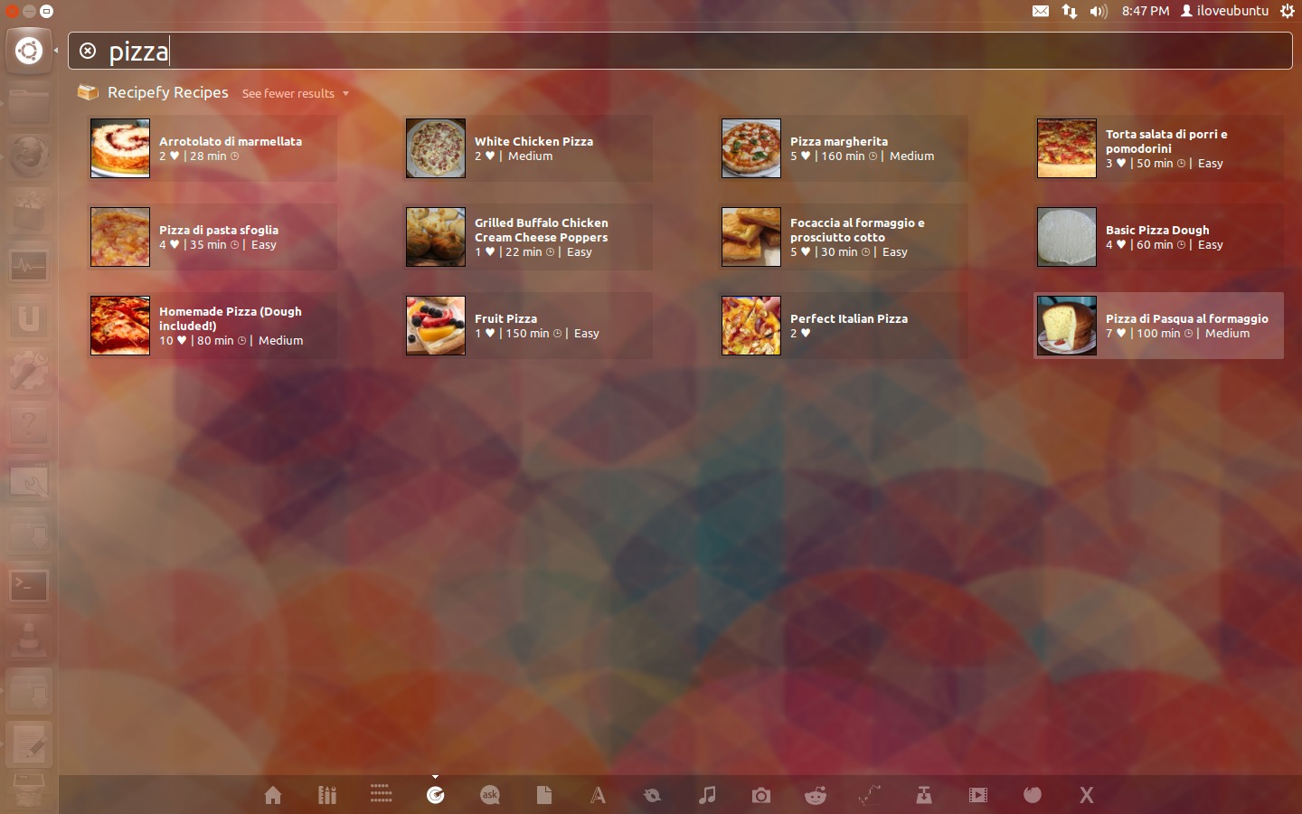Open the stock-chart lens icon
1302x814 pixels.
[x=870, y=795]
